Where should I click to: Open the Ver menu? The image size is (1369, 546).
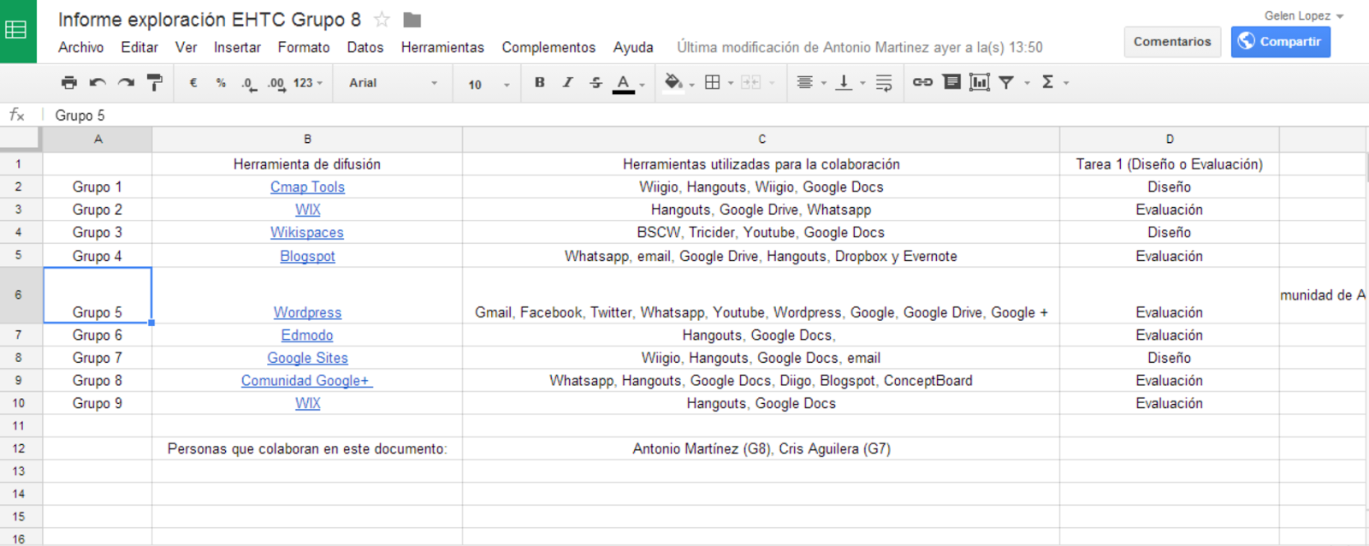click(186, 48)
